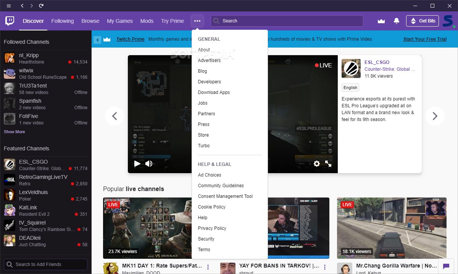This screenshot has height=274, width=458.
Task: Open TrU3Ta1ent channel in sidebar
Action: (x=46, y=89)
